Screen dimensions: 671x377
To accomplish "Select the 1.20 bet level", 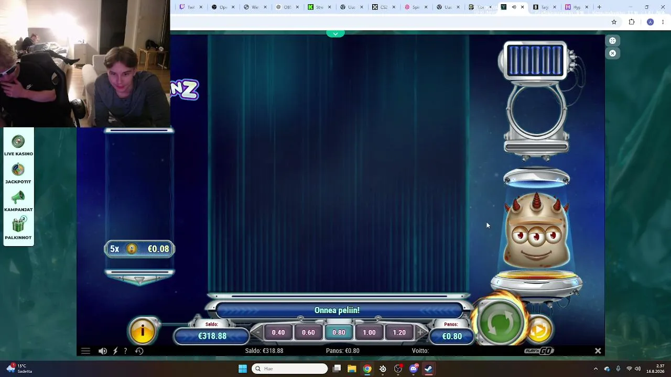I will click(399, 332).
